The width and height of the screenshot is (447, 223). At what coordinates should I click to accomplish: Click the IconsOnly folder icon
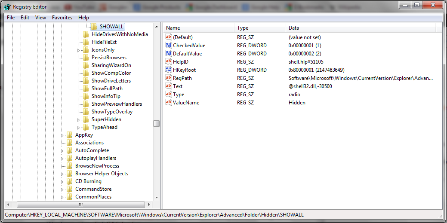pos(86,50)
